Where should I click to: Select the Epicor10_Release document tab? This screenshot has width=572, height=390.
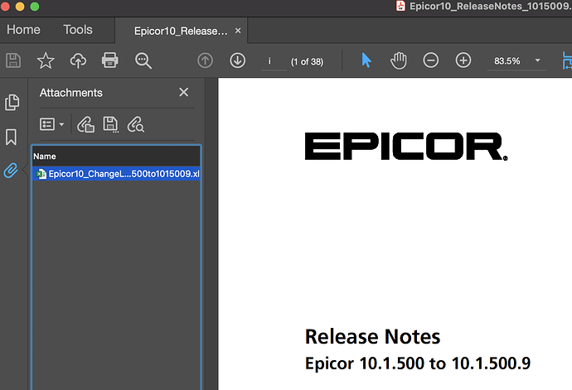pyautogui.click(x=181, y=31)
